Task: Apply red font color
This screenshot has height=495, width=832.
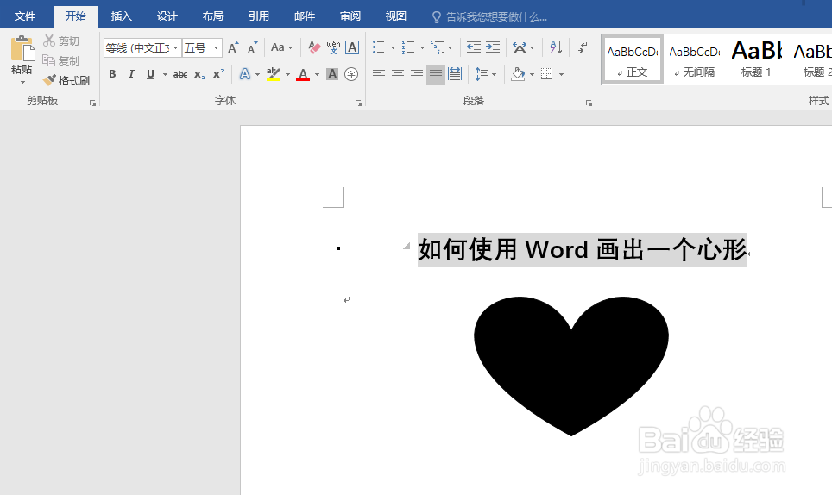Action: click(303, 74)
